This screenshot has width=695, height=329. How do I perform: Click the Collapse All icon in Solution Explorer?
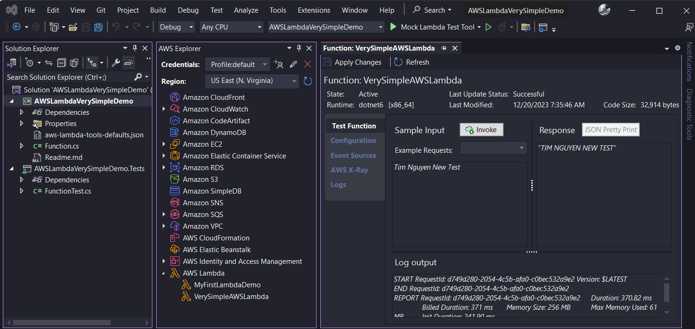tap(61, 62)
